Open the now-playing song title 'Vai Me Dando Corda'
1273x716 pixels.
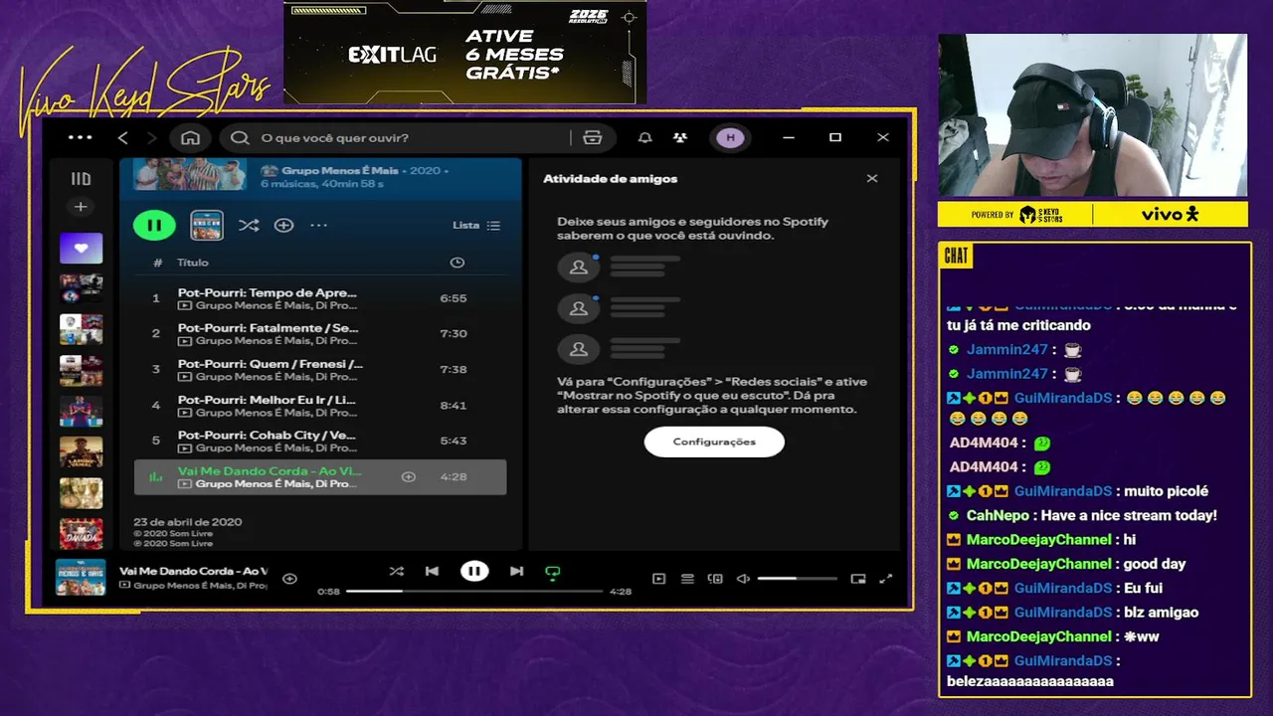point(193,571)
